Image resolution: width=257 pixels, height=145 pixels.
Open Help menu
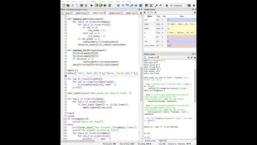[x=129, y=2]
